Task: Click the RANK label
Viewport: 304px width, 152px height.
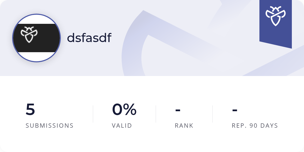Action: [184, 126]
